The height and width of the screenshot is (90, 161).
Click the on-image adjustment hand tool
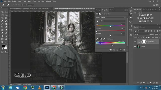click(x=97, y=21)
